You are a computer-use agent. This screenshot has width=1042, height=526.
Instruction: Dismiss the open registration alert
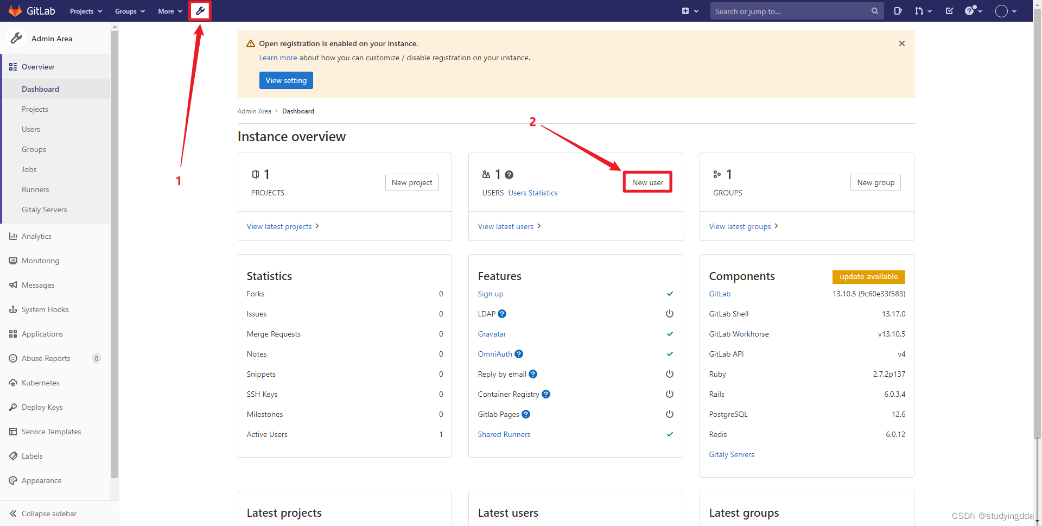pos(902,43)
